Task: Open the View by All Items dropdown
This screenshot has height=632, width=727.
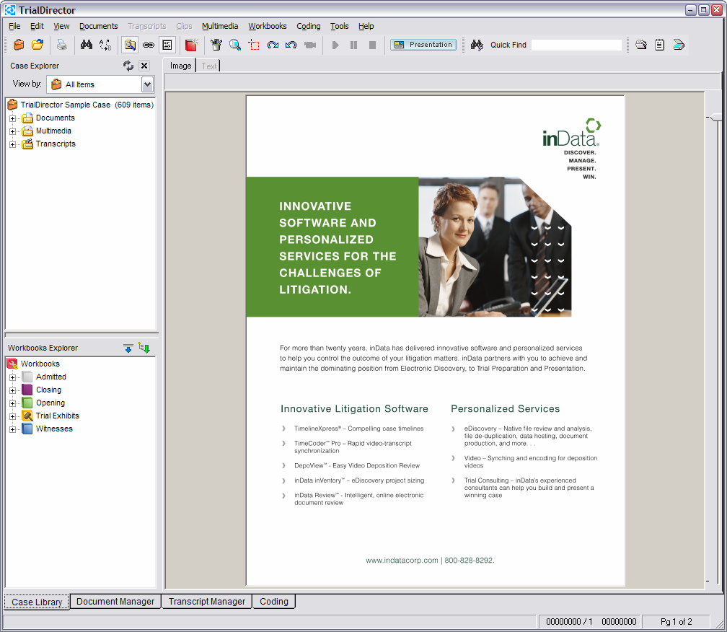Action: (x=147, y=84)
